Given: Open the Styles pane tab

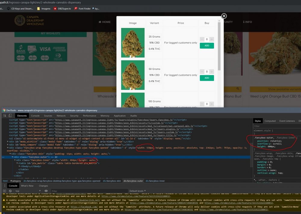Looking at the screenshot, I should pyautogui.click(x=258, y=121).
